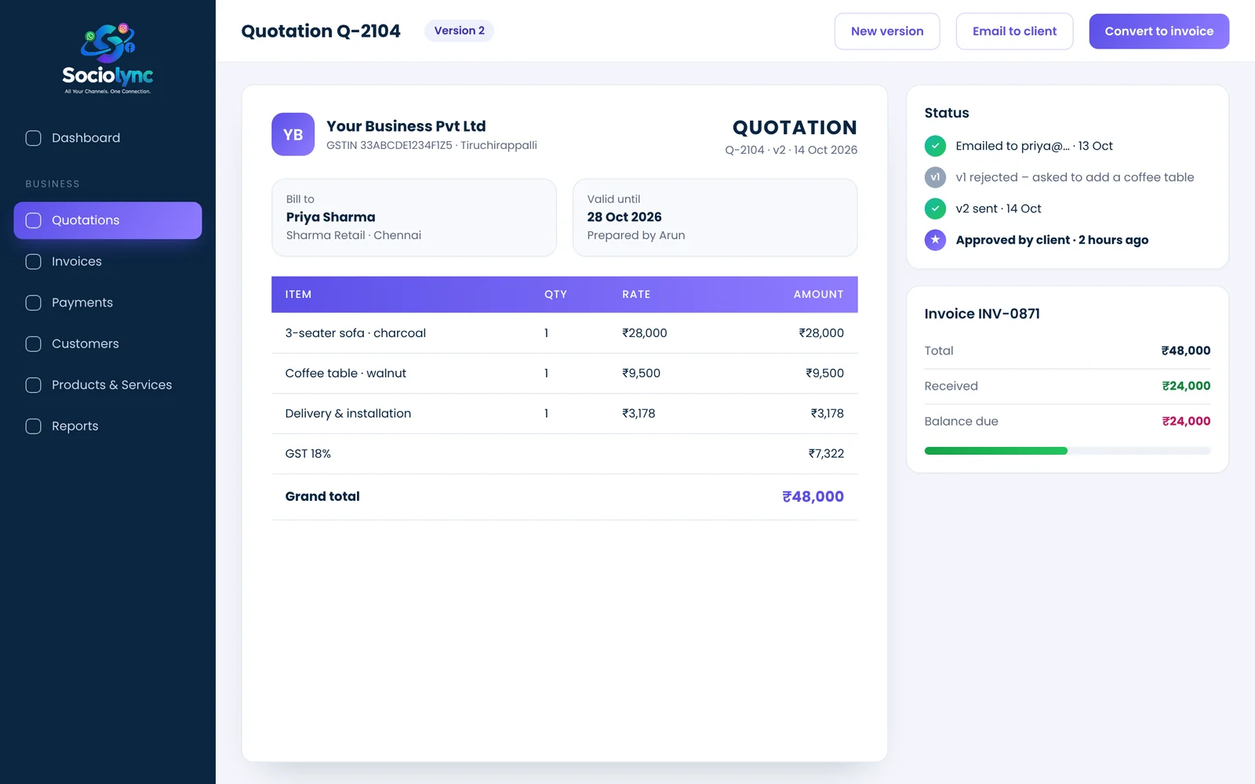
Task: Create a New version of the quotation
Action: pos(887,31)
